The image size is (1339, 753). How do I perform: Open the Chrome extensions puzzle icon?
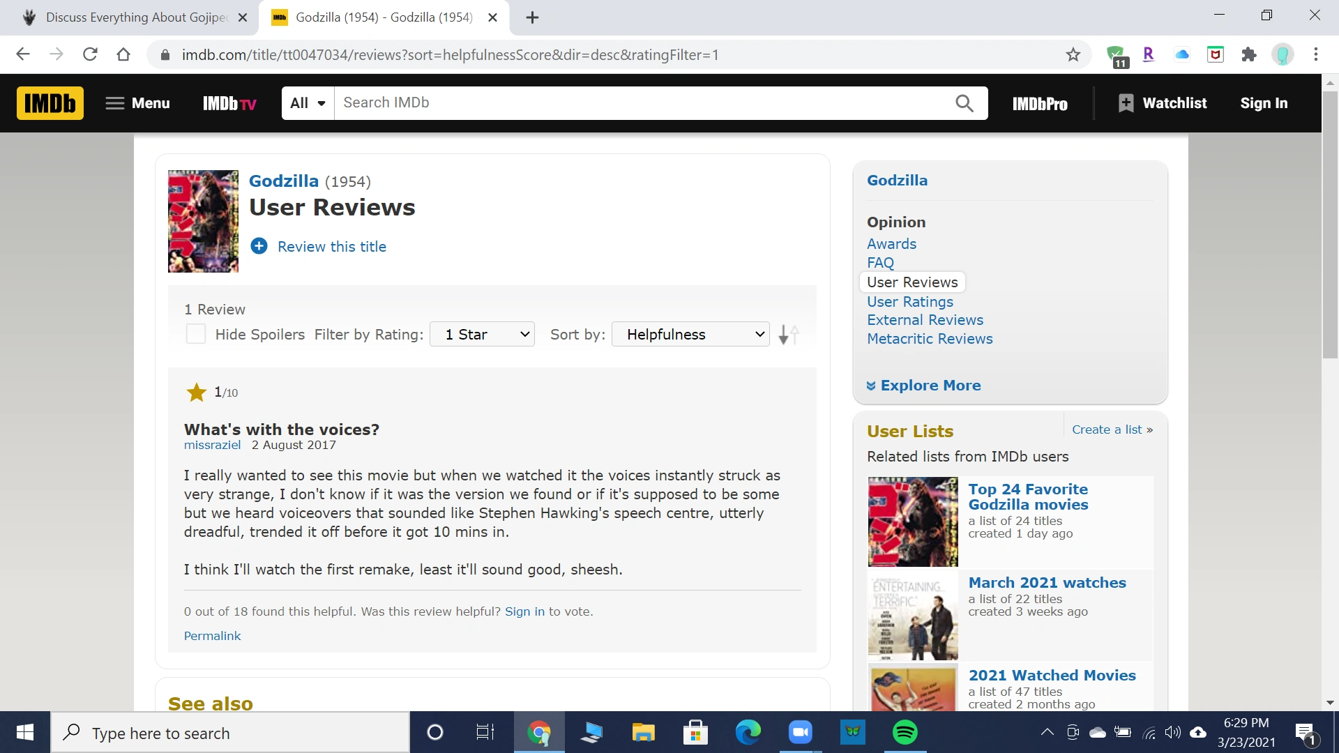(x=1248, y=54)
